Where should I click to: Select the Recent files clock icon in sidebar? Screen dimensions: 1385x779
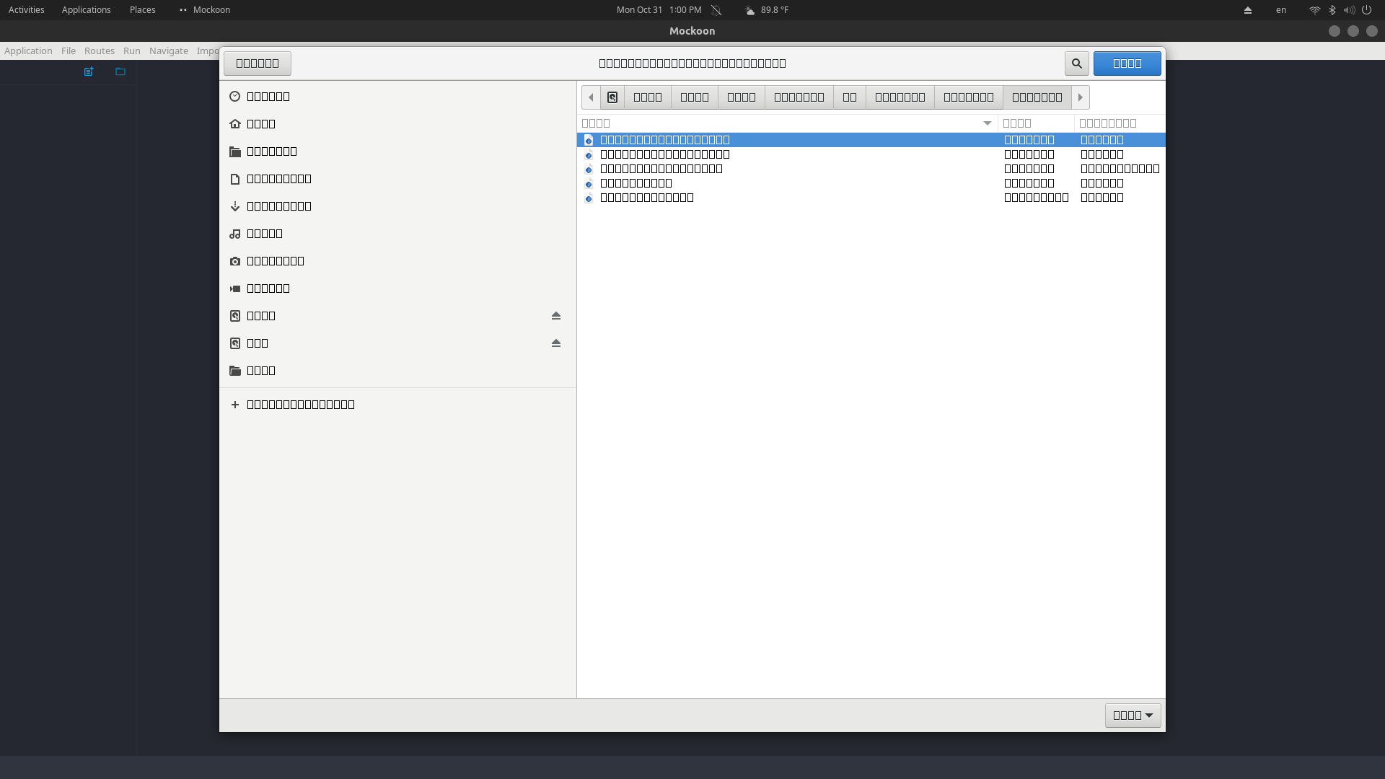coord(234,96)
